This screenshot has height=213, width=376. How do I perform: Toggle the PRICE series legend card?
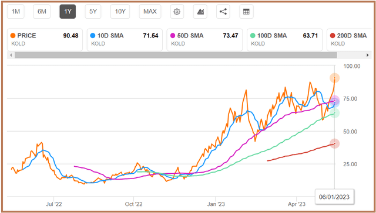click(45, 40)
